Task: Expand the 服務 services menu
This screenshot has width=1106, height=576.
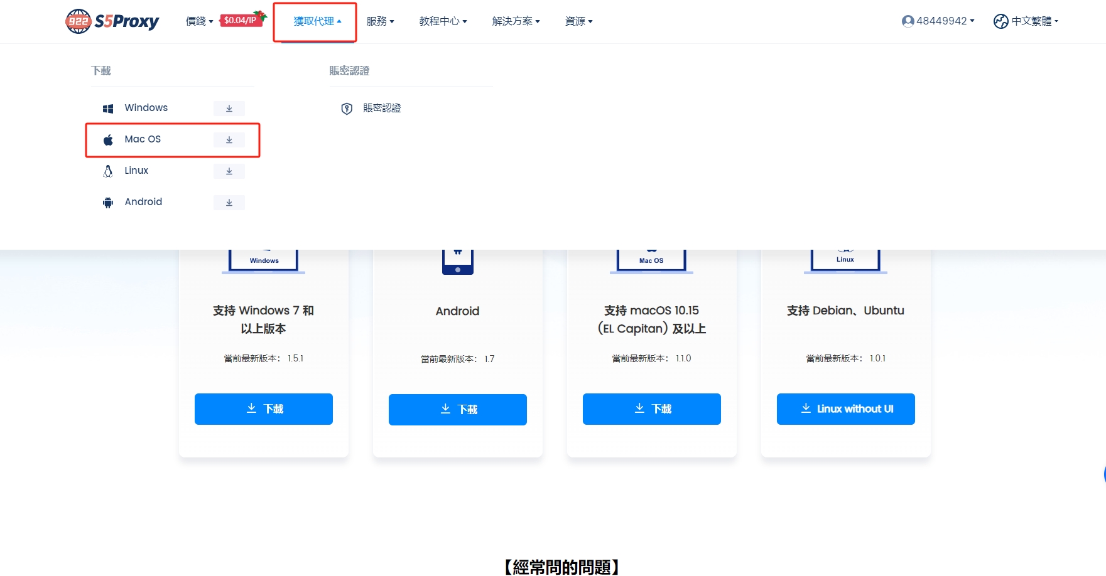Action: (x=380, y=21)
